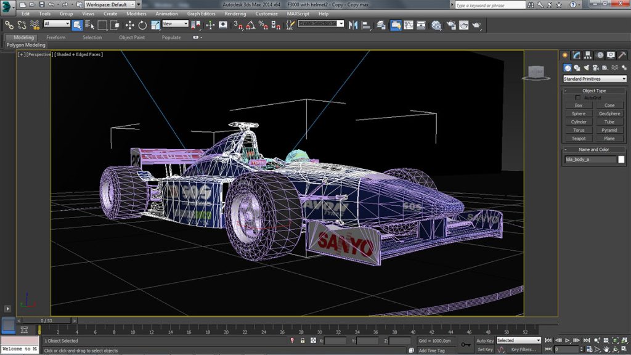Toggle Auto Key animation mode
Screen dimensions: 631x355
[x=485, y=340]
